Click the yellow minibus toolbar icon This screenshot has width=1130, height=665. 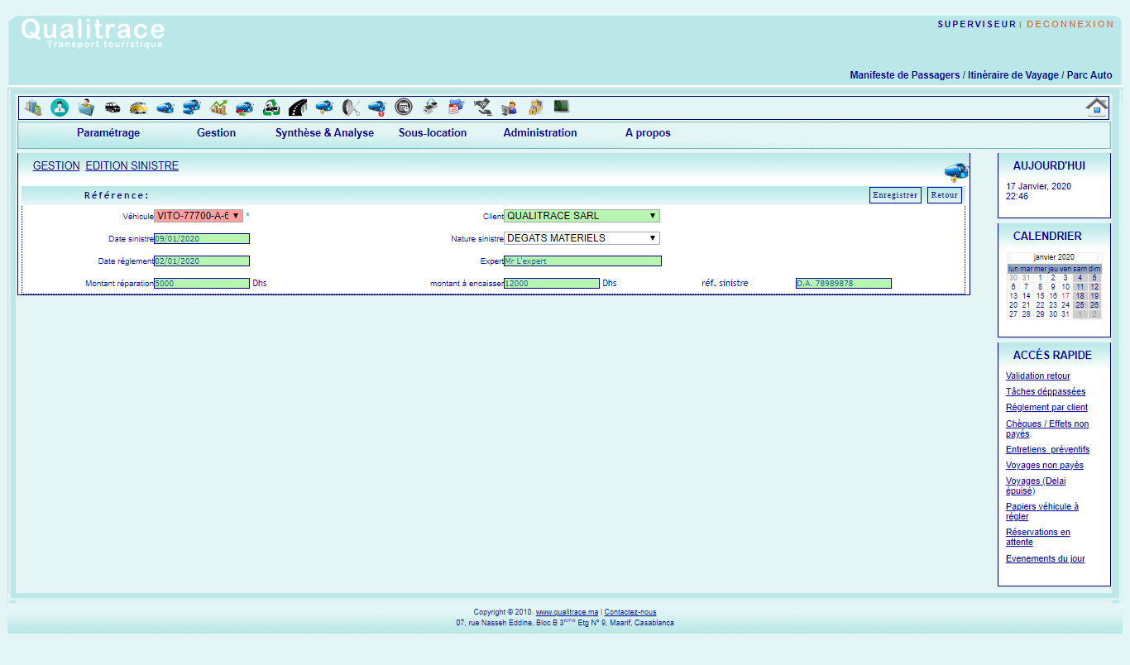click(139, 108)
